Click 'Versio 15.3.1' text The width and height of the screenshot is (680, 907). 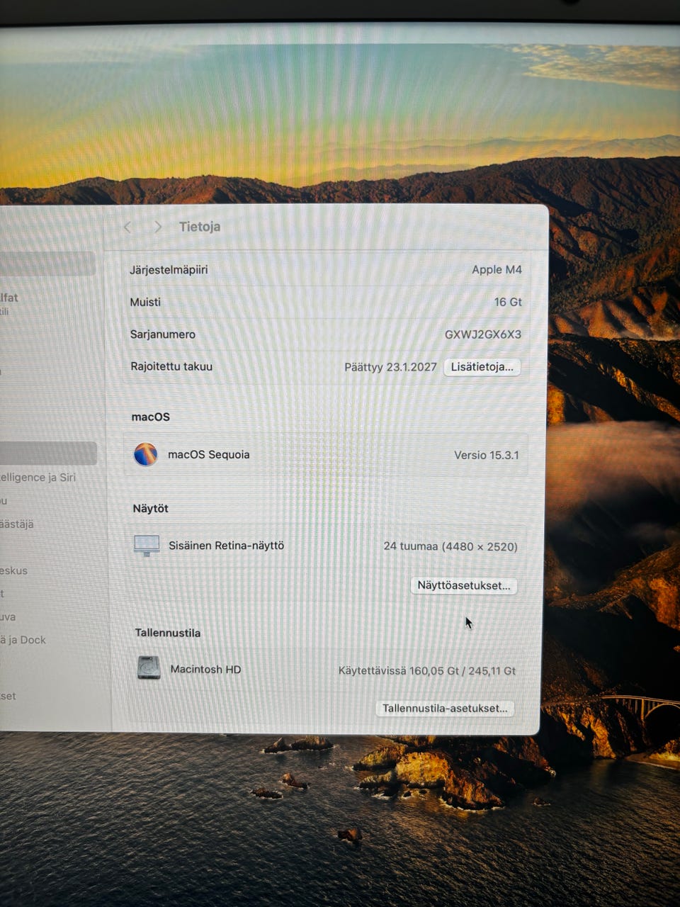487,455
